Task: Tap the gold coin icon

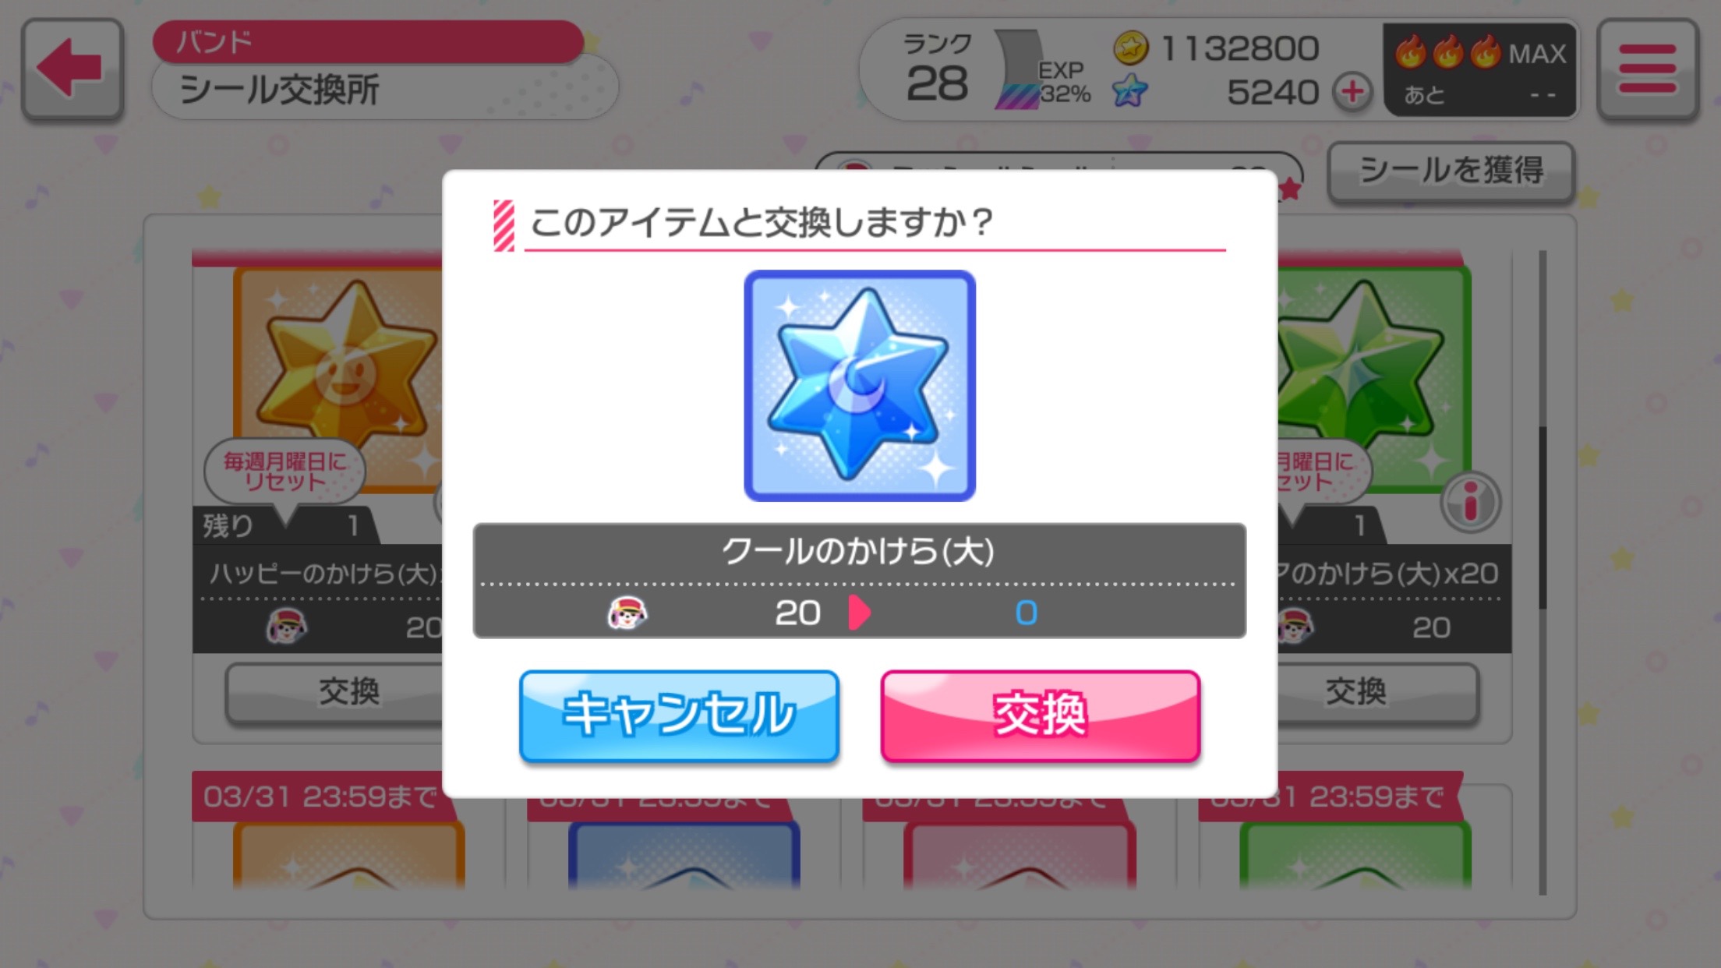Action: (x=1130, y=48)
